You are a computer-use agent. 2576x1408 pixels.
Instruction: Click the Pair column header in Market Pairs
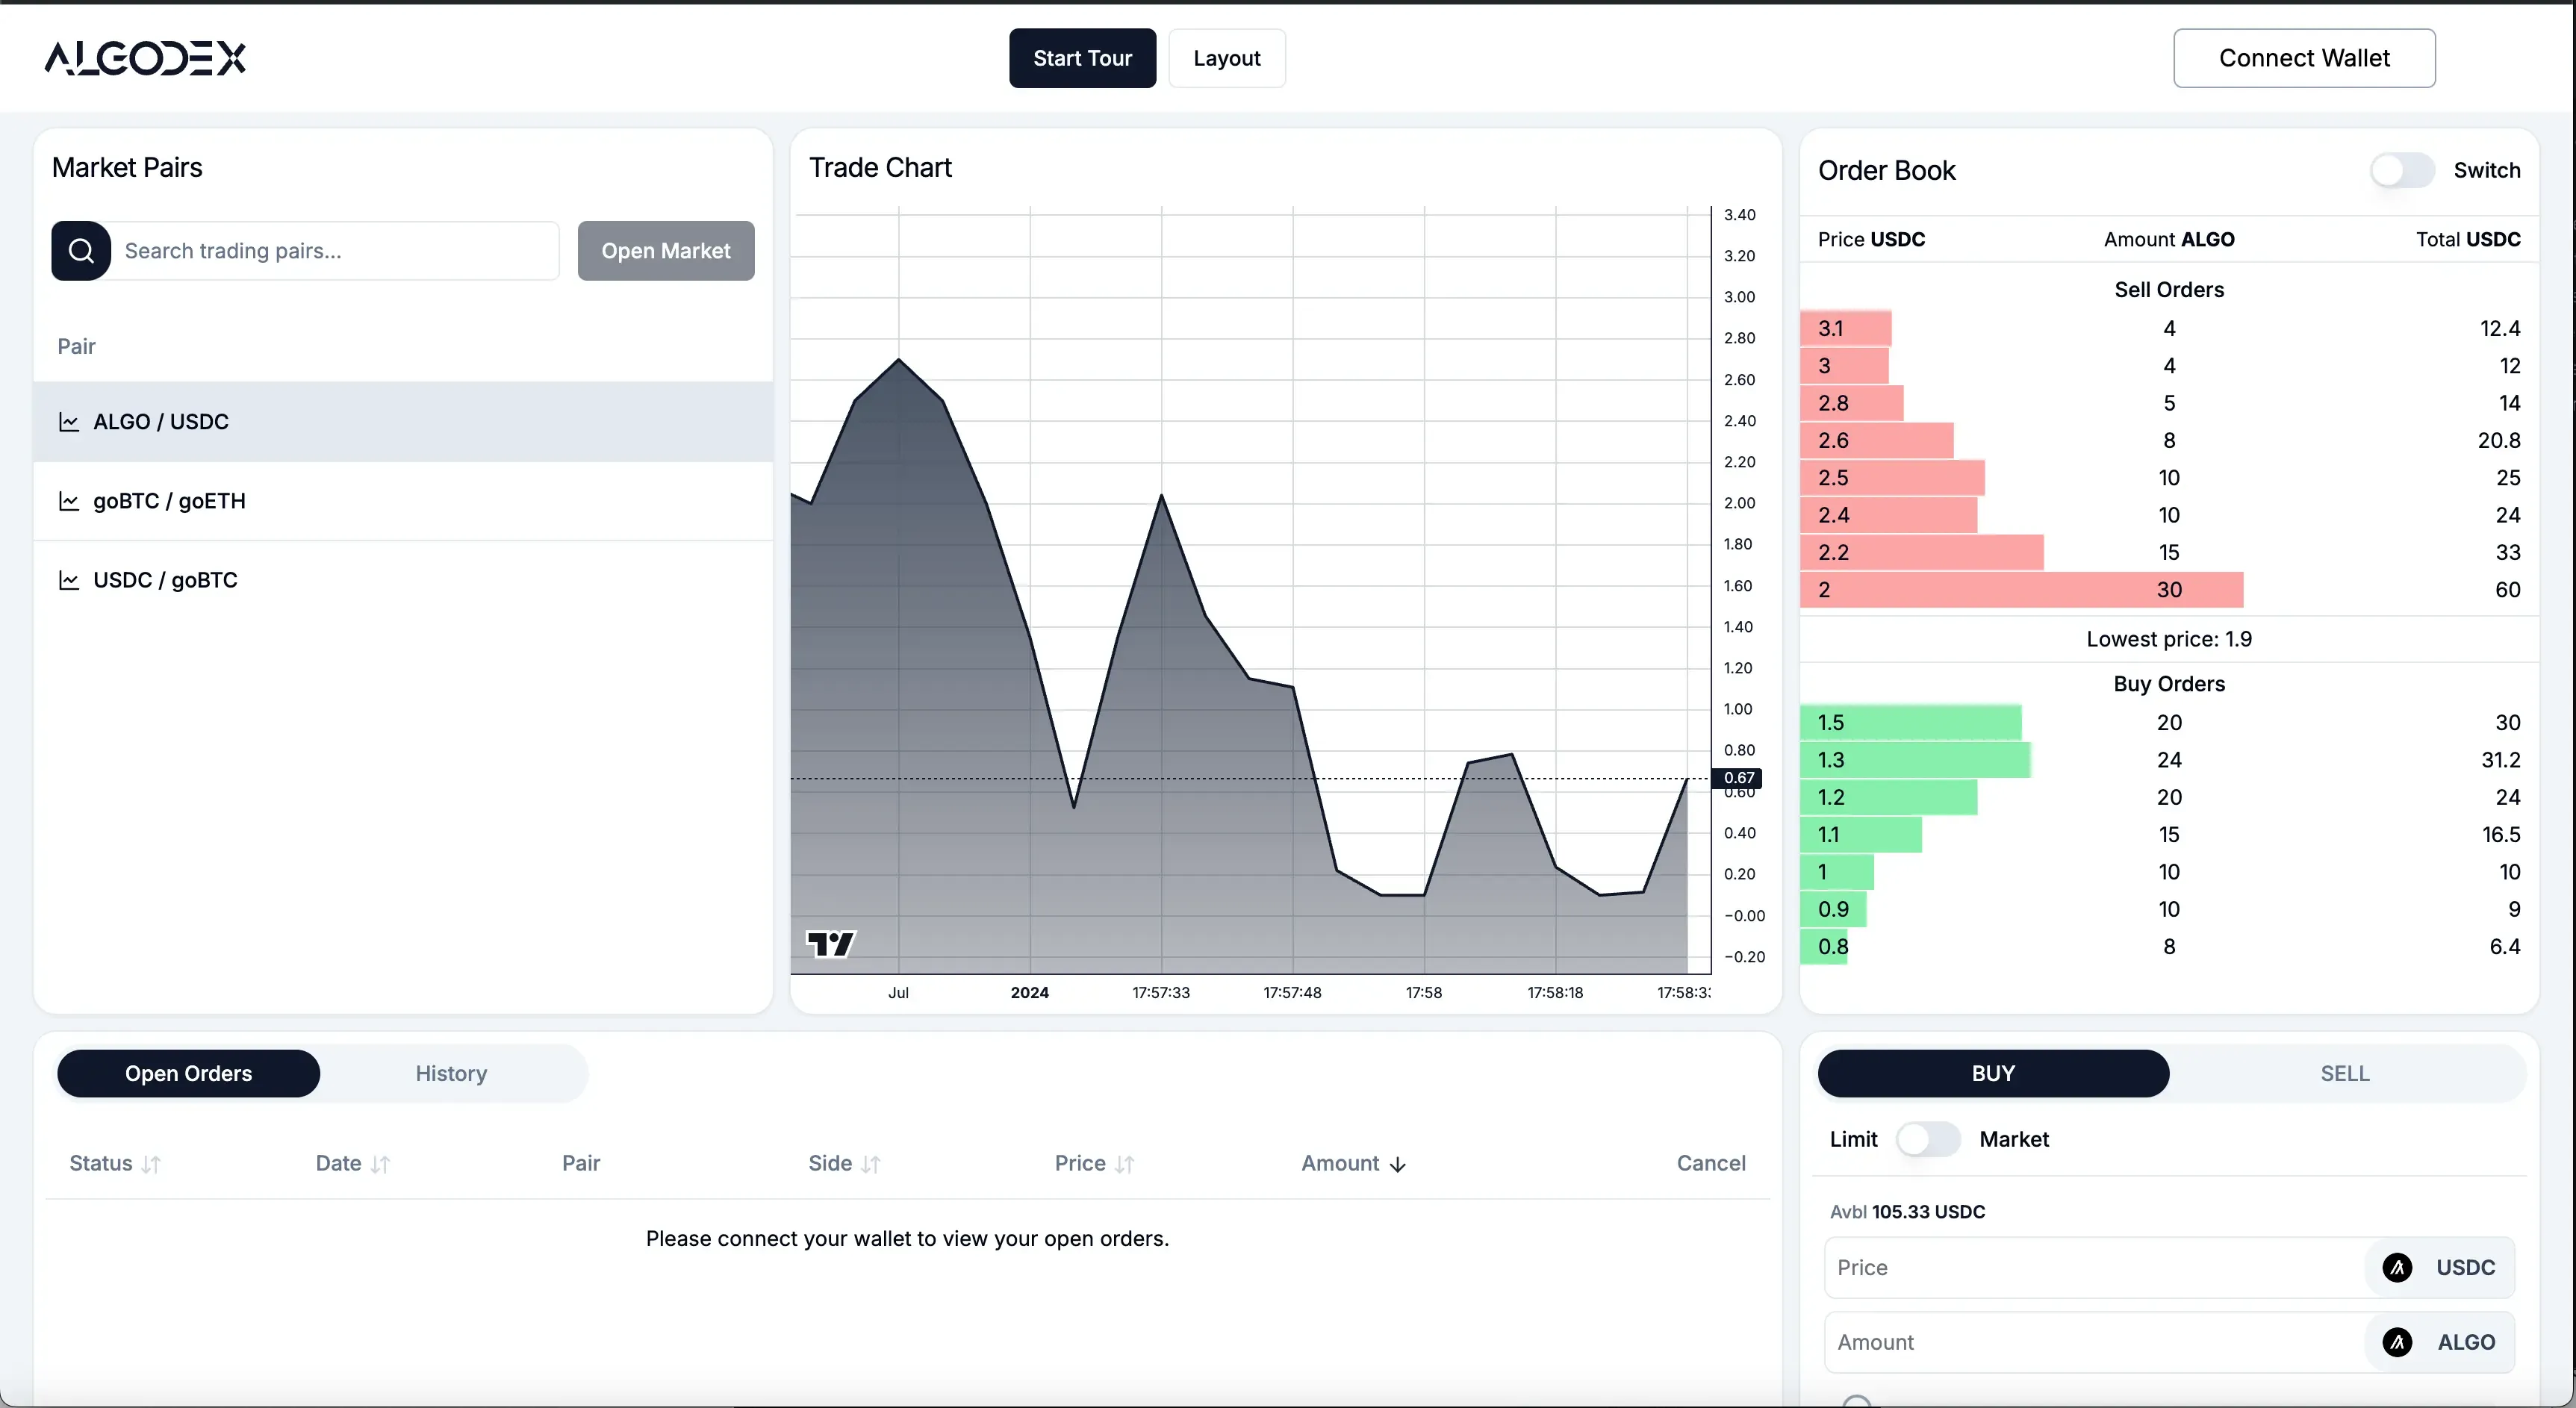(x=76, y=347)
